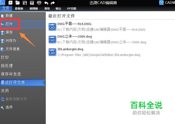The width and height of the screenshot is (175, 124).
Task: Switch to the 查看器 tab
Action: pyautogui.click(x=19, y=9)
